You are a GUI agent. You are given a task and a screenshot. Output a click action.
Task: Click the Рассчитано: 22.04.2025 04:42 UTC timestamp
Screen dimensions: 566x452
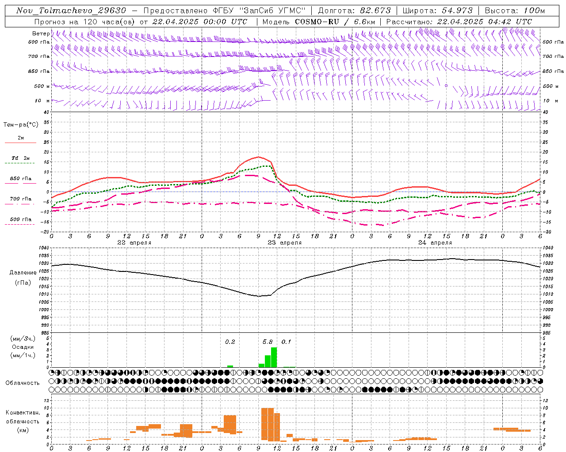tap(459, 22)
